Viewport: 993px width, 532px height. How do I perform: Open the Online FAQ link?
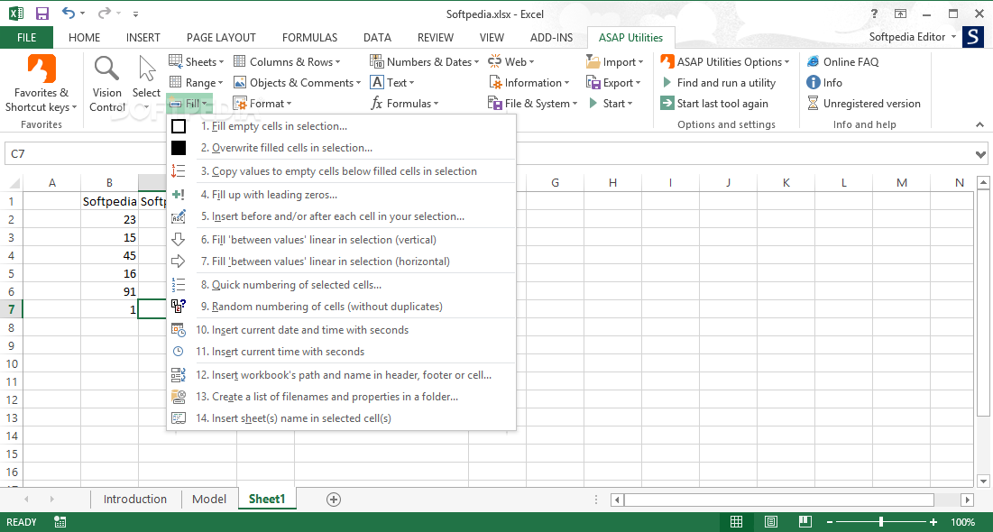843,61
